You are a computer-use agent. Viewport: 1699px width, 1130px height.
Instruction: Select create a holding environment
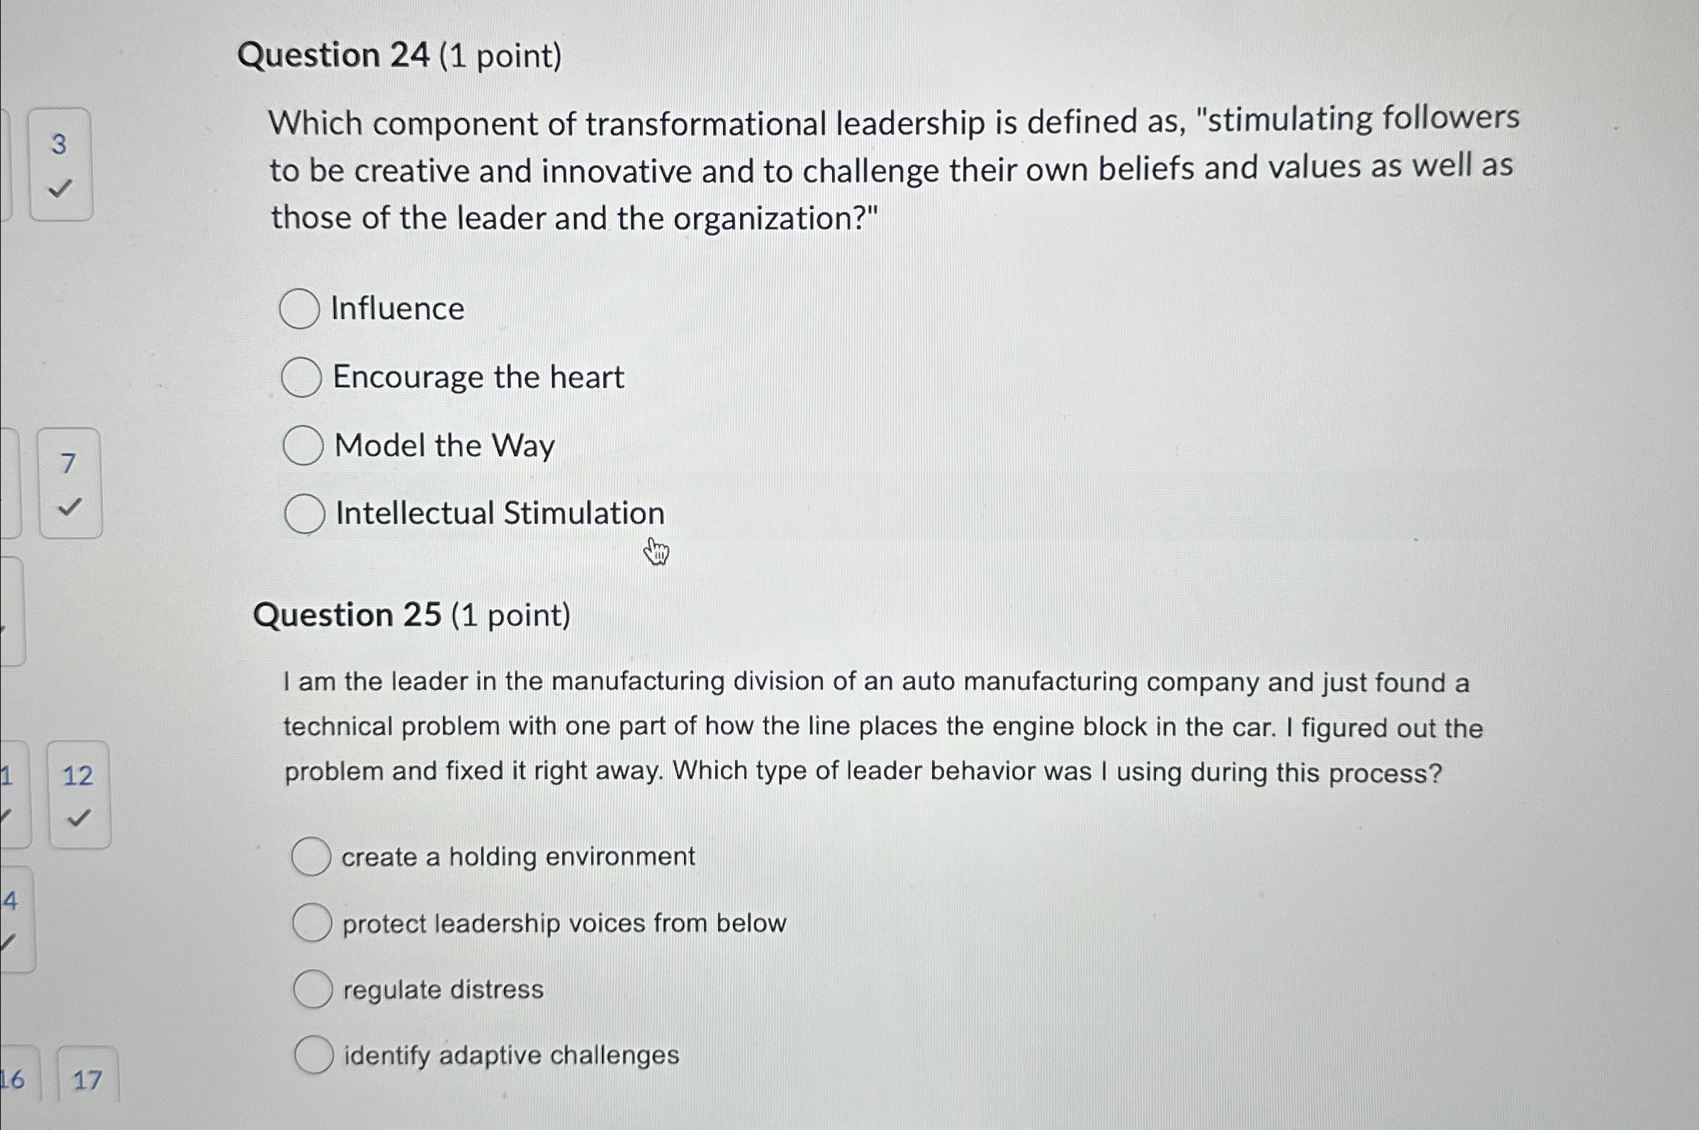(x=312, y=857)
